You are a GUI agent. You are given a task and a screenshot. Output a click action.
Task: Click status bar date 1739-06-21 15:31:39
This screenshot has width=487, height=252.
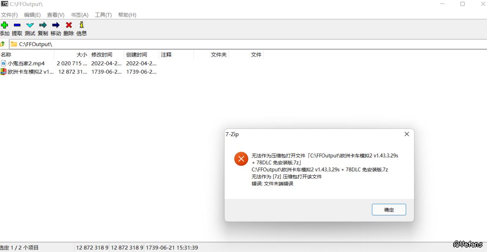[172, 248]
